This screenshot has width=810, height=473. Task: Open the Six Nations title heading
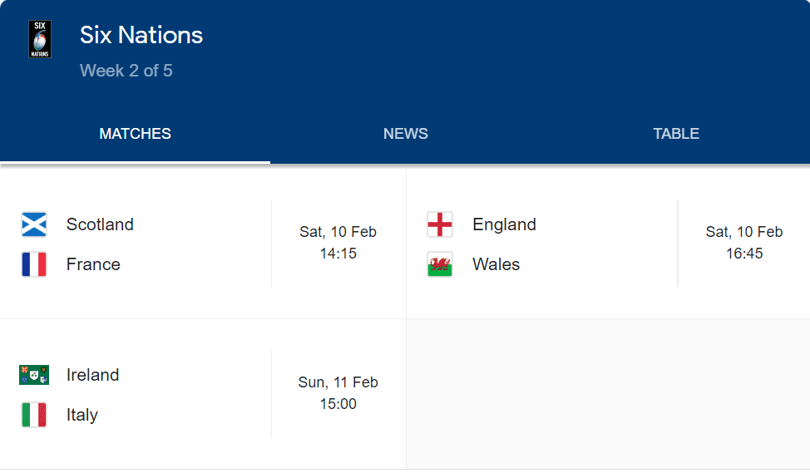(x=141, y=35)
